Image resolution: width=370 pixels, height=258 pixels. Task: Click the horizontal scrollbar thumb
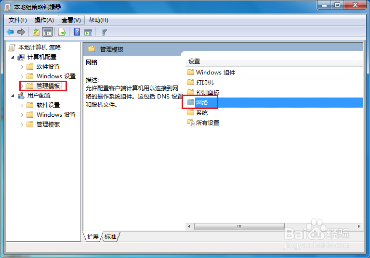(239, 226)
